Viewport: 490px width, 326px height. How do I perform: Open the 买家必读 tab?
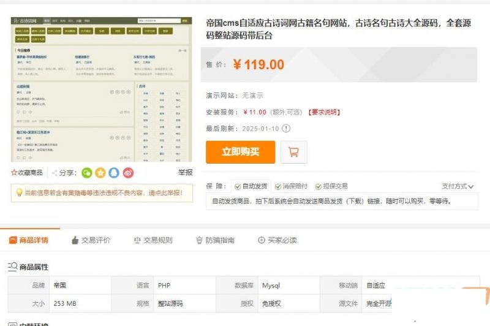[x=277, y=240]
